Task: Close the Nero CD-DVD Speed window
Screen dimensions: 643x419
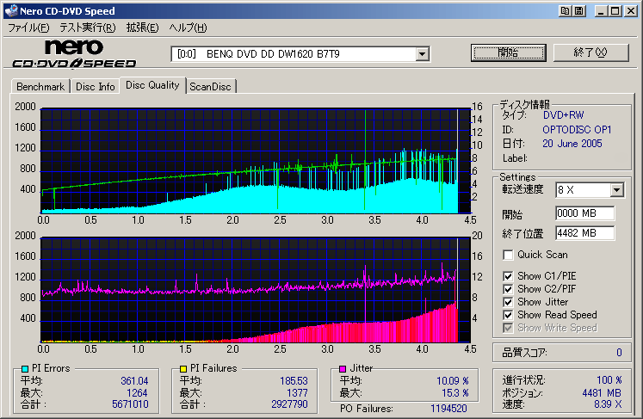Action: pos(631,11)
